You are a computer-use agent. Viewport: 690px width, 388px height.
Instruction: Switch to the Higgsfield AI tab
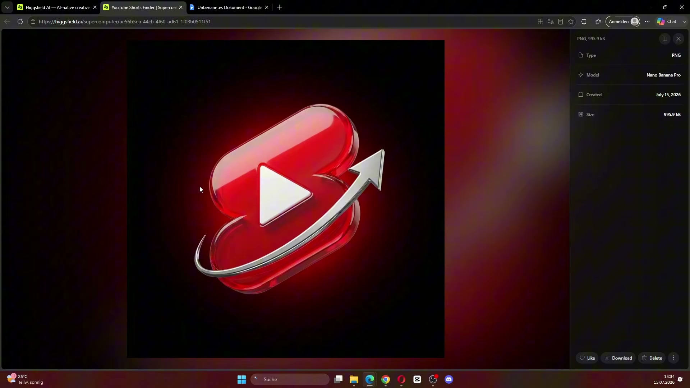pos(57,7)
